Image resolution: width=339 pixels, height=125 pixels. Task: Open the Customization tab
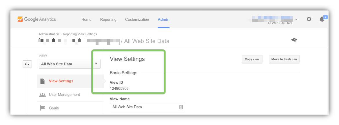[137, 19]
